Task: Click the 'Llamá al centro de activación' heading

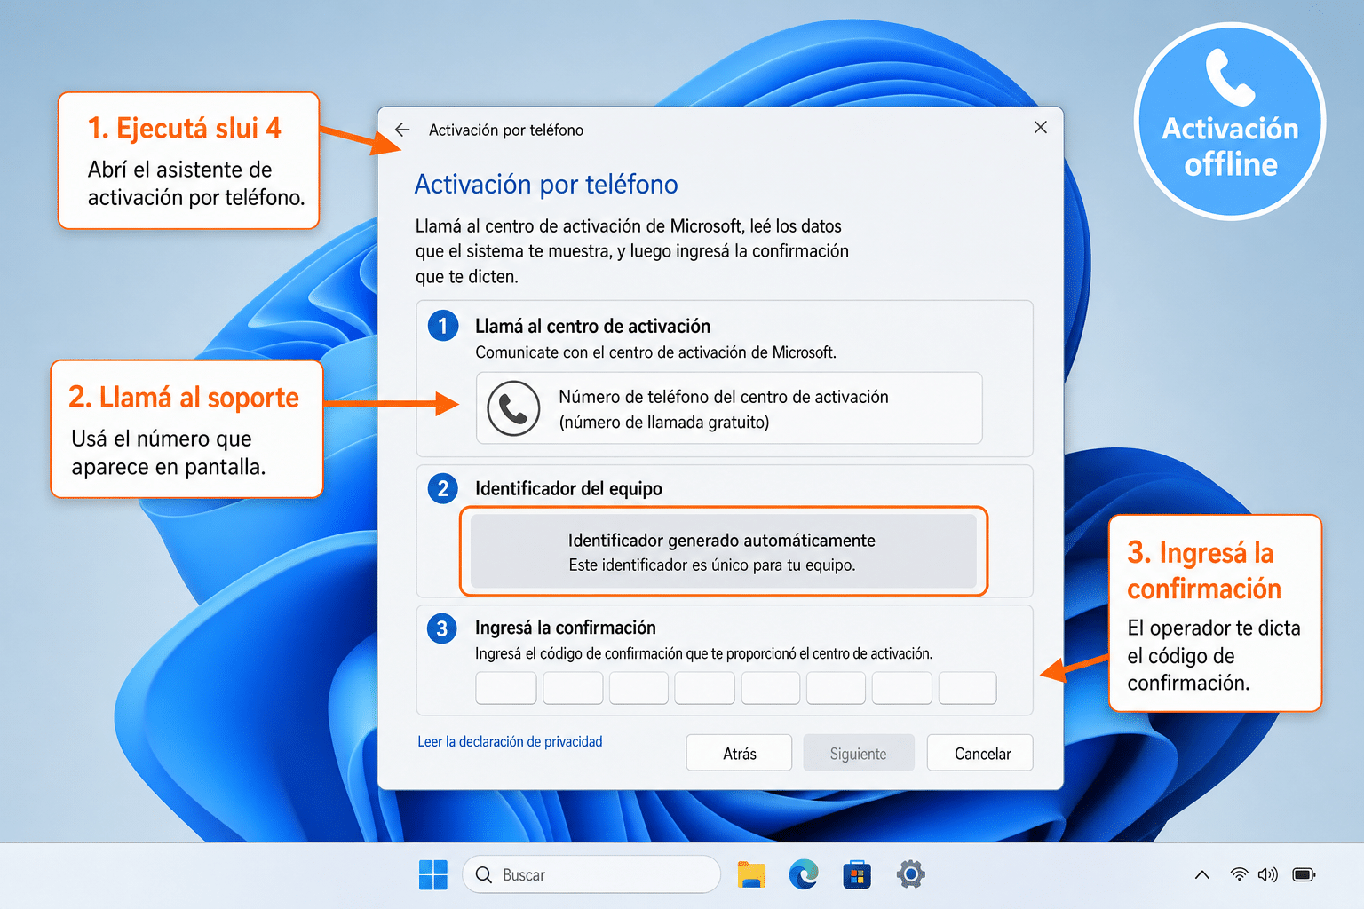Action: pyautogui.click(x=592, y=326)
